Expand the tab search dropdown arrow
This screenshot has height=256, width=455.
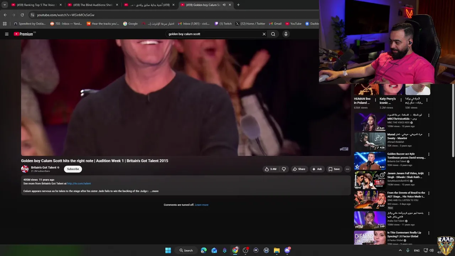(x=4, y=5)
